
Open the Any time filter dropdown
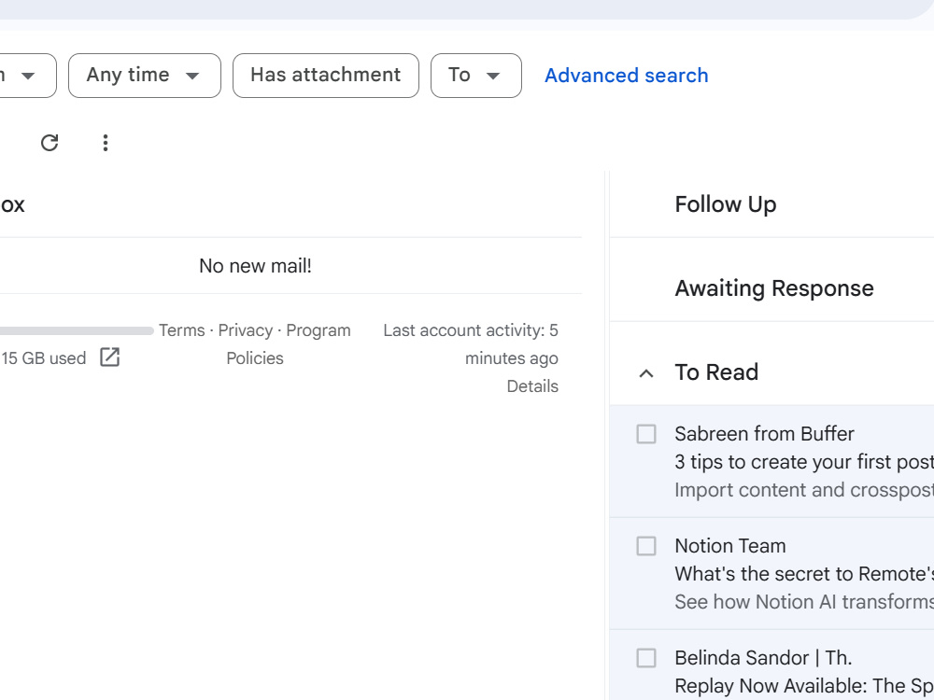pos(145,76)
